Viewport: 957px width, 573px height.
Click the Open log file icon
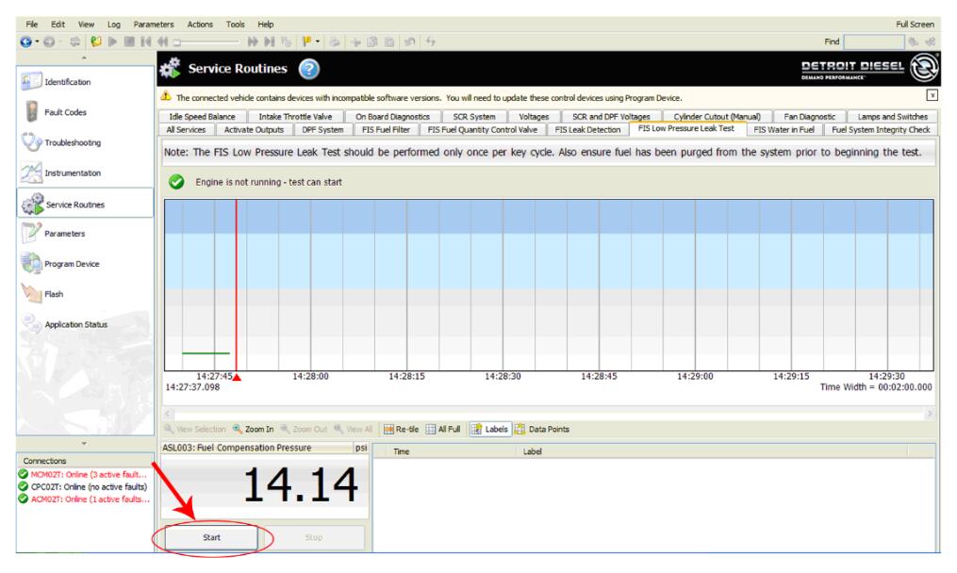95,41
